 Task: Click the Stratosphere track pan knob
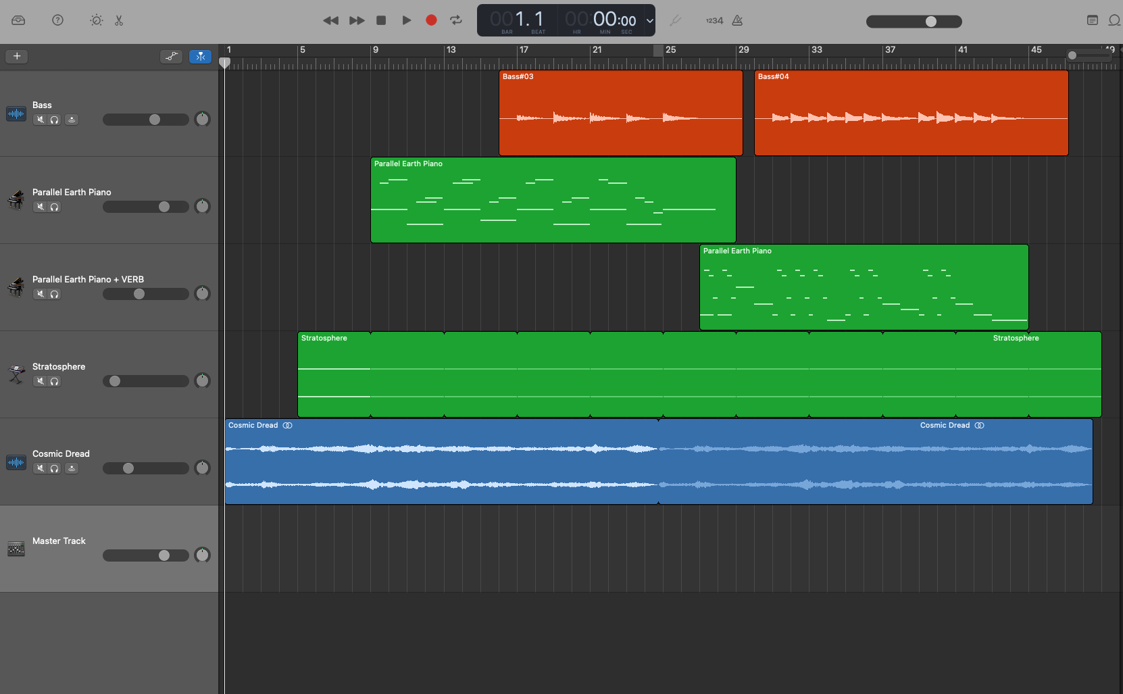point(202,380)
